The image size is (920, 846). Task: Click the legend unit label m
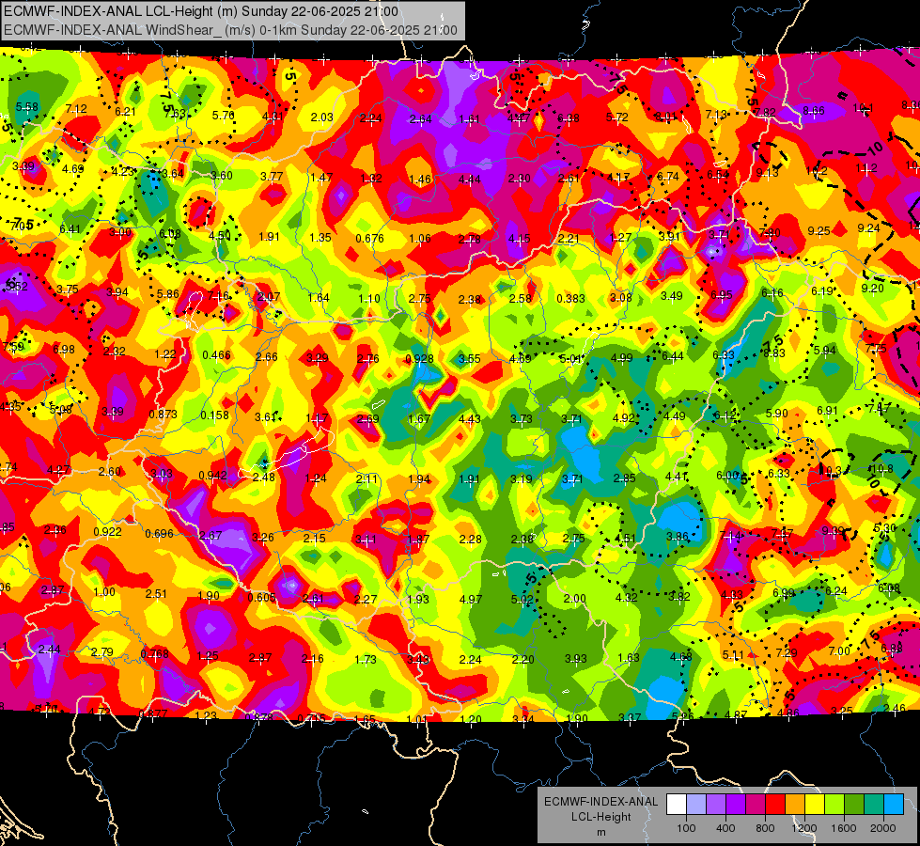pyautogui.click(x=600, y=833)
